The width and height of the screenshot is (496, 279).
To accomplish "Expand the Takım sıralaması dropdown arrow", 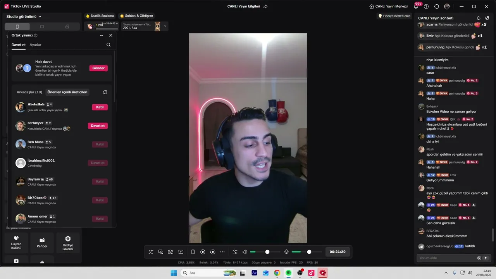I will coord(165,26).
